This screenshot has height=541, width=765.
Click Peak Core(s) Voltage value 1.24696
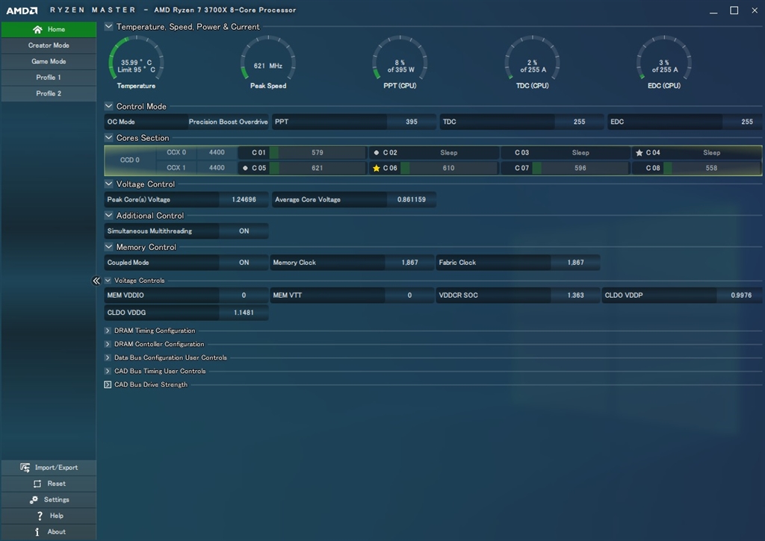[x=244, y=199]
